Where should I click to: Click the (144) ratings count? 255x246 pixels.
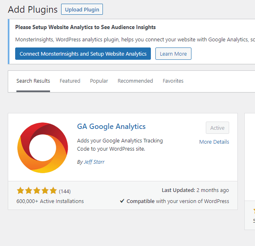pyautogui.click(x=65, y=192)
